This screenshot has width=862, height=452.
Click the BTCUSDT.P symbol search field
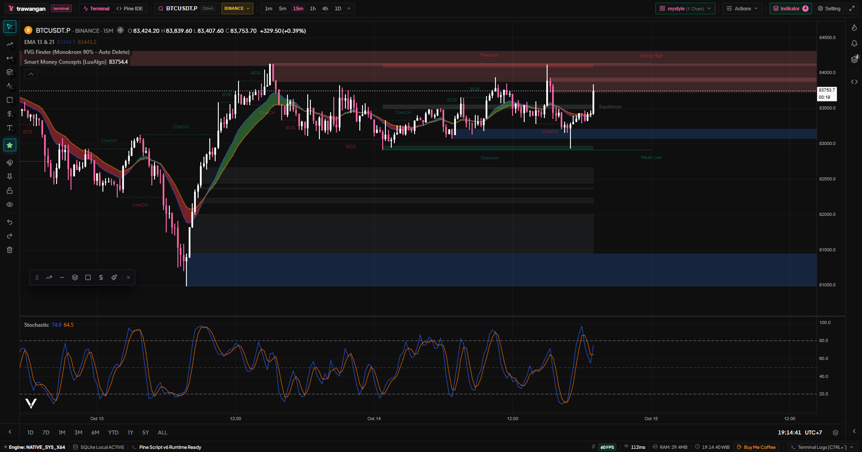click(x=186, y=9)
